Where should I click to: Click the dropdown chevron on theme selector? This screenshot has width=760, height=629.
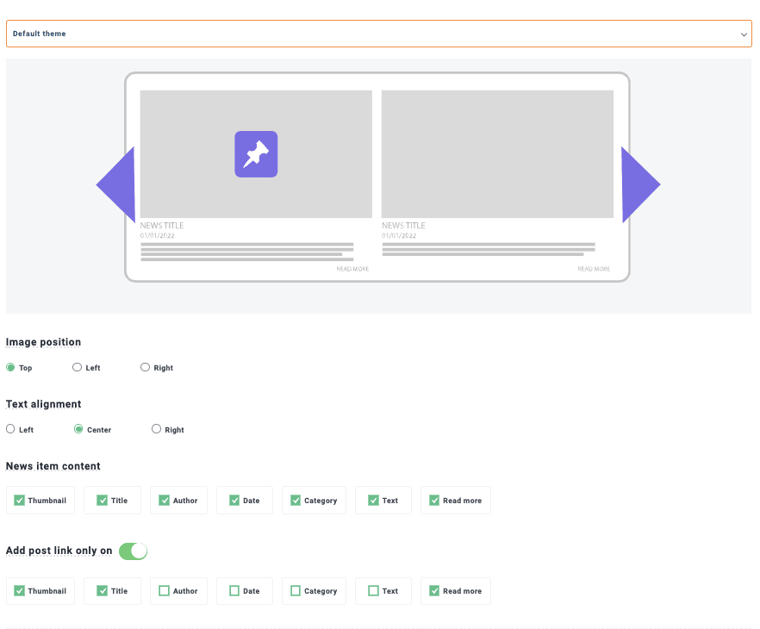click(x=744, y=34)
